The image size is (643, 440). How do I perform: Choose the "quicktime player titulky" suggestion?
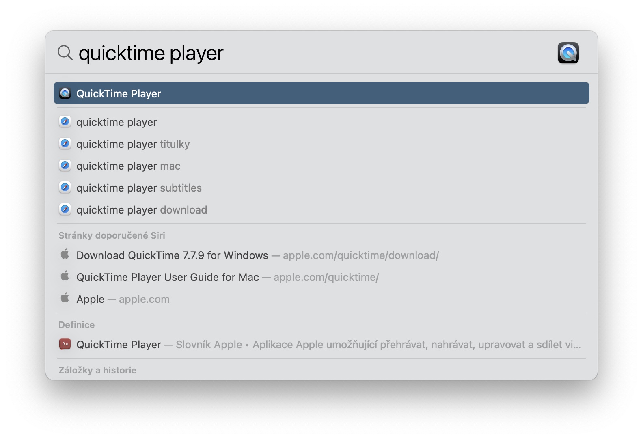tap(321, 144)
